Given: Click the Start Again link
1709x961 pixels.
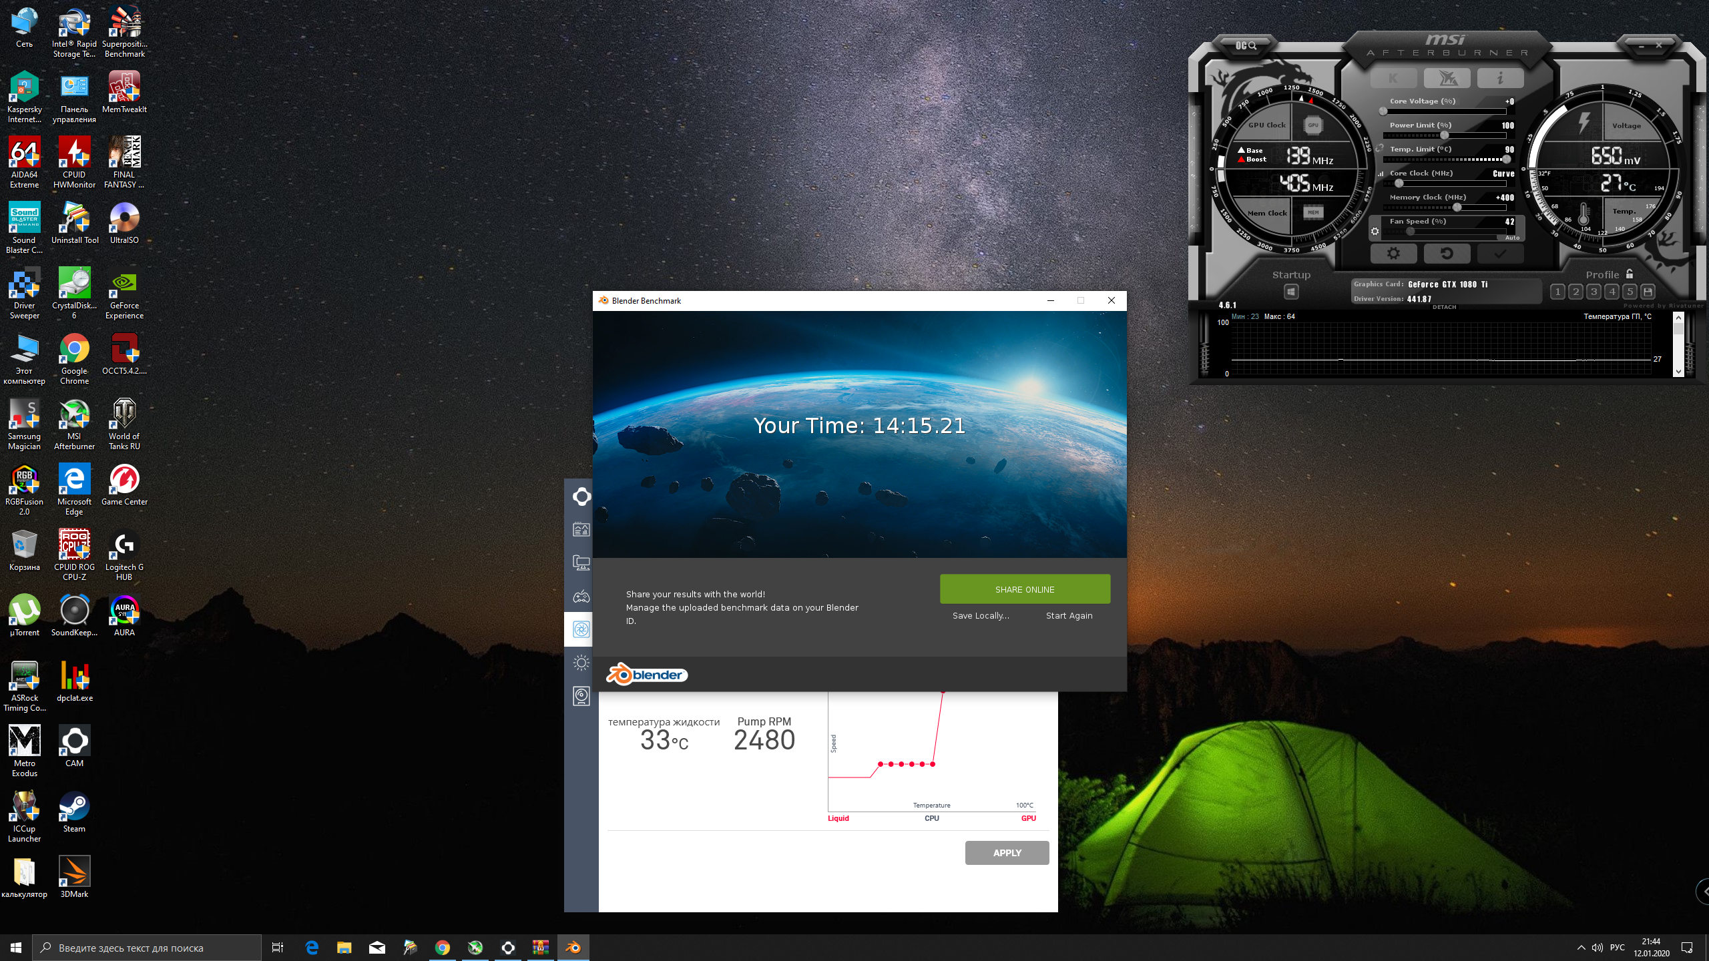Looking at the screenshot, I should 1069,615.
